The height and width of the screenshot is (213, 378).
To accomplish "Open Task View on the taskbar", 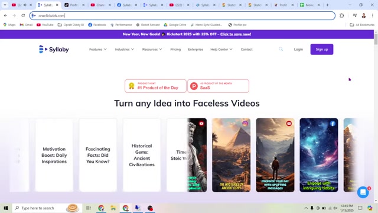I will pos(89,208).
